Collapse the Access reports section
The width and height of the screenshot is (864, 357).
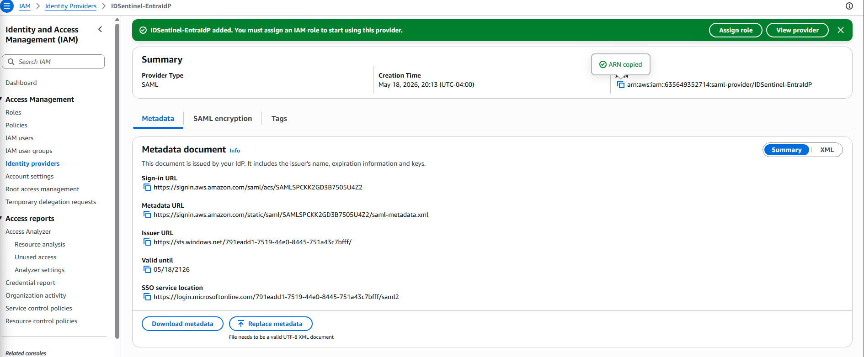tap(1, 218)
